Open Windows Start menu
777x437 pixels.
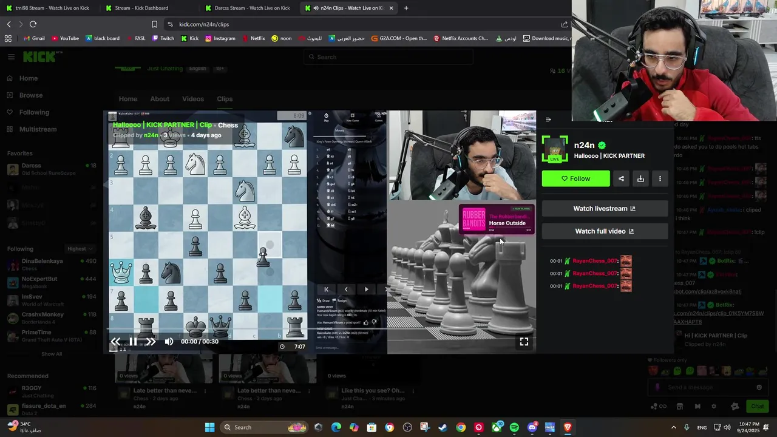coord(209,427)
